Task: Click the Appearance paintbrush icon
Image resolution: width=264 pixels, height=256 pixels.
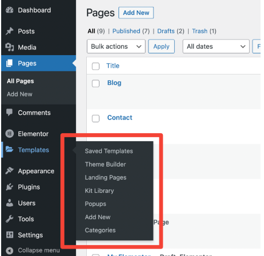Action: pos(9,170)
